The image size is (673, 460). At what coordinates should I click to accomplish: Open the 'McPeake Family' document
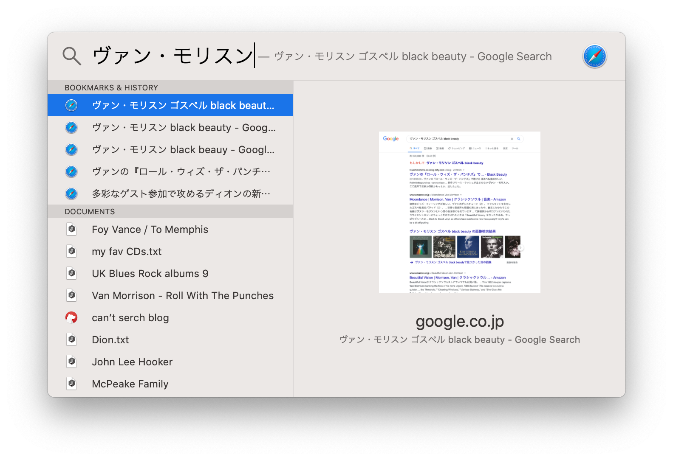coord(170,384)
